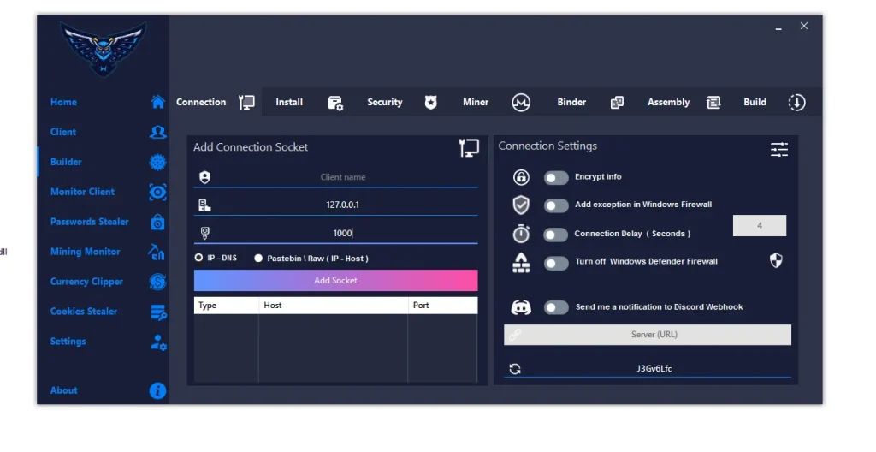Click the sliders icon in Connection Settings header
Screen dimensions: 876x452
coord(778,150)
